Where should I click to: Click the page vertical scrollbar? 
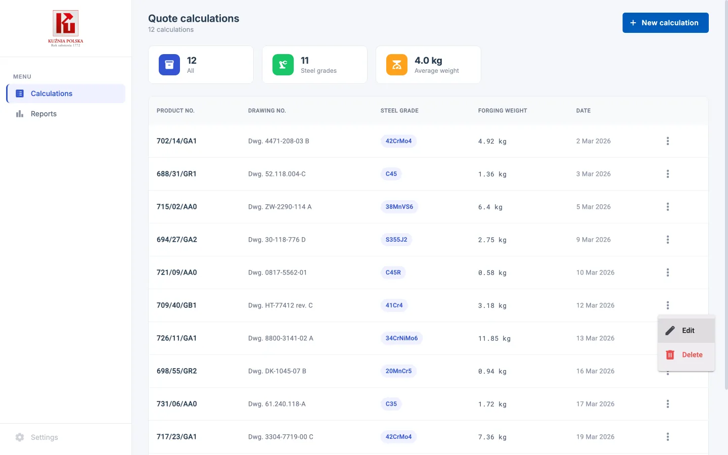[x=726, y=195]
